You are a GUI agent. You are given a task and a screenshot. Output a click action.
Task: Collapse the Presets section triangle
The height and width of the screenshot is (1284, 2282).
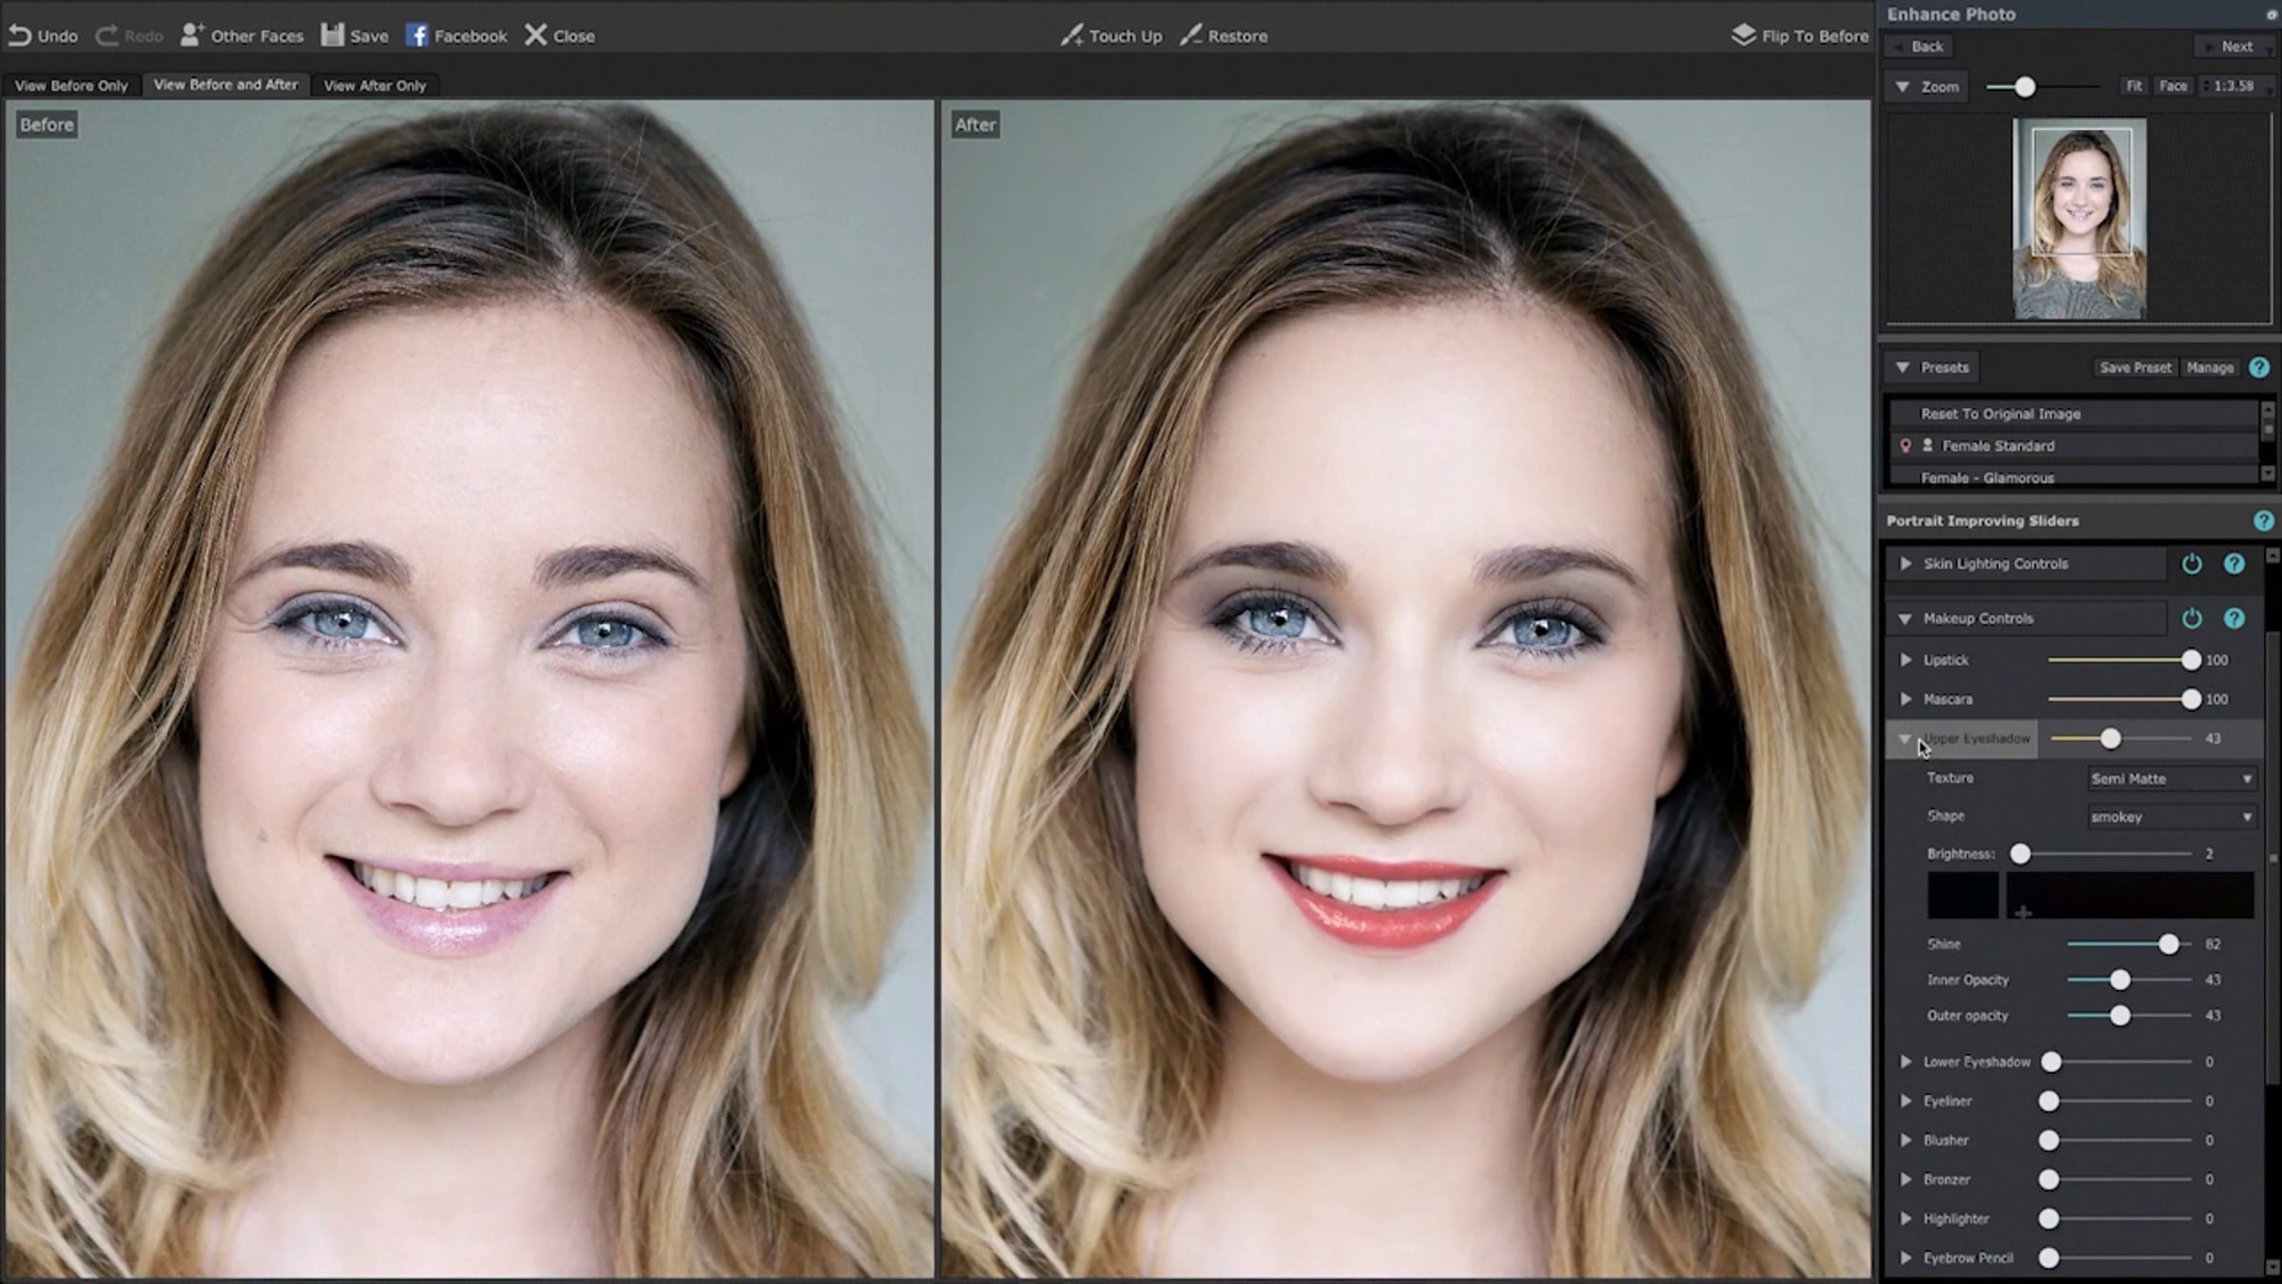(x=1903, y=367)
